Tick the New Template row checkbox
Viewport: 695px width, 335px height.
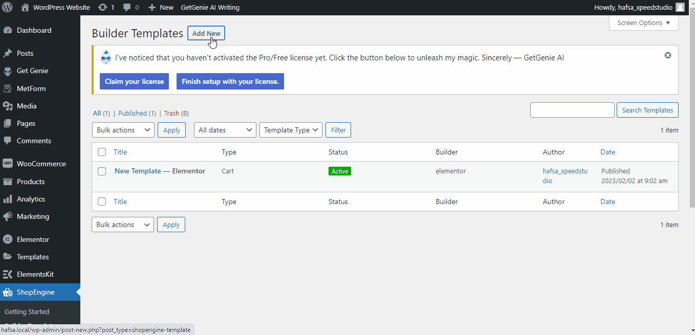click(x=102, y=171)
